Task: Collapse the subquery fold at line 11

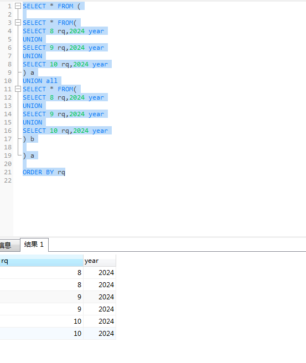Action: (18, 89)
